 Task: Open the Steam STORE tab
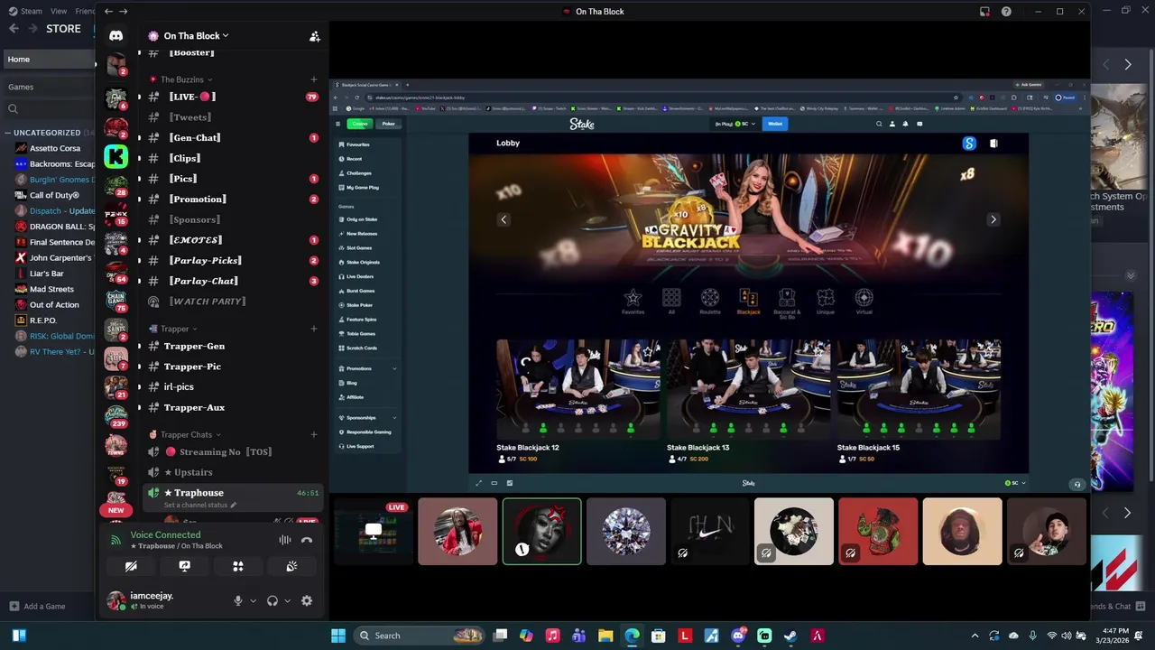(63, 29)
